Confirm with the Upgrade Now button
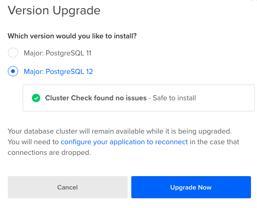257x208 pixels. tap(191, 187)
